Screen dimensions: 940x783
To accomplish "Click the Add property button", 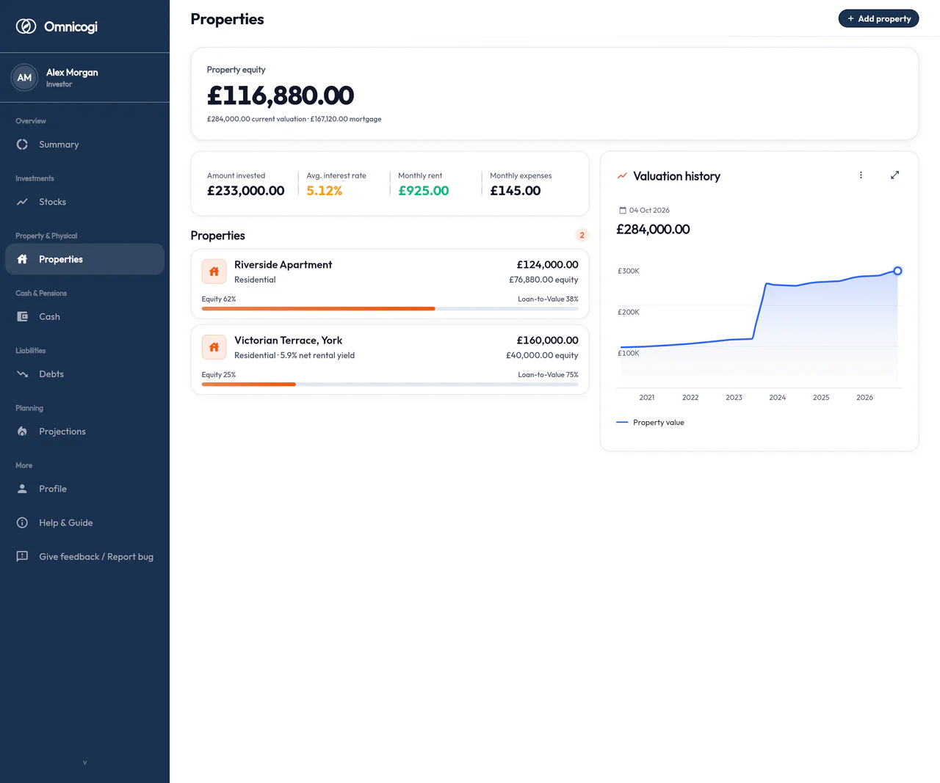I will 878,19.
